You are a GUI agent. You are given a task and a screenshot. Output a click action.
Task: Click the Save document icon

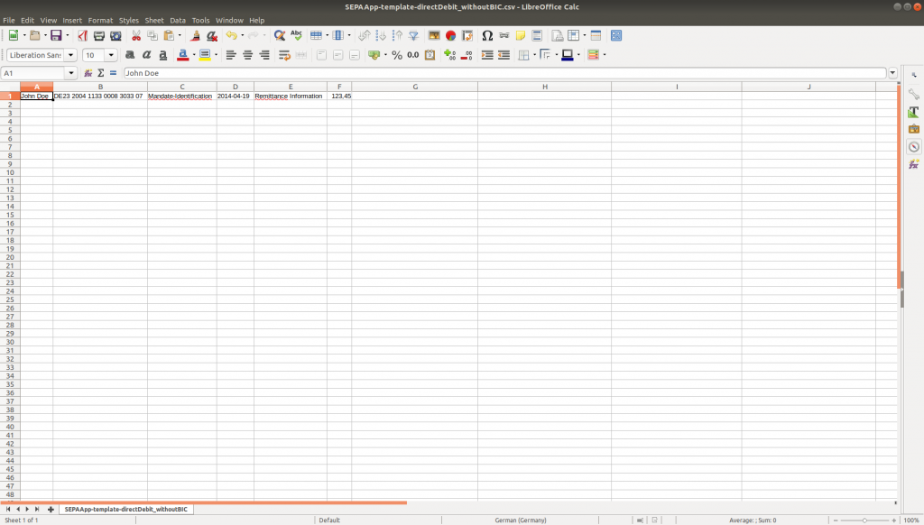pyautogui.click(x=55, y=36)
